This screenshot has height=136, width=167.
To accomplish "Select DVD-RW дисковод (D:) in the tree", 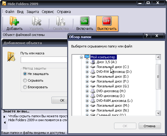I will point(114,72).
